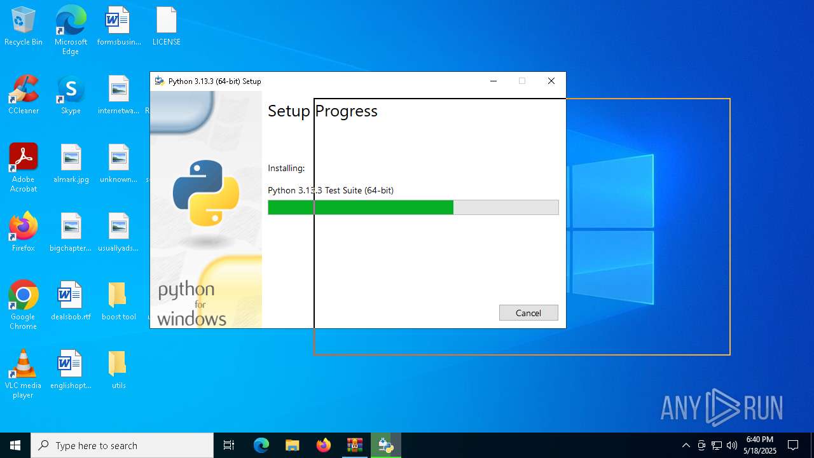Click the Python 3.13.3 Test Suite label
This screenshot has height=458, width=814.
click(x=331, y=190)
